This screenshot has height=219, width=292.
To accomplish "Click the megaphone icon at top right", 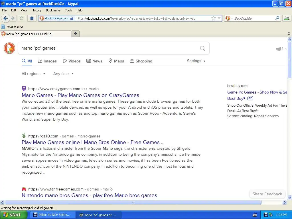I will pos(279,49).
